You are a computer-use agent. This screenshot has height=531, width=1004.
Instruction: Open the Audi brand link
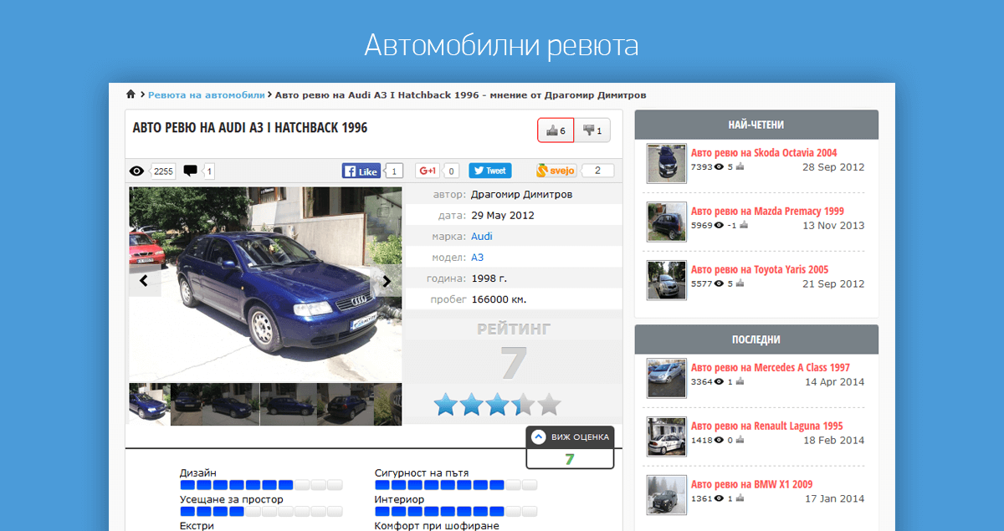pyautogui.click(x=482, y=237)
